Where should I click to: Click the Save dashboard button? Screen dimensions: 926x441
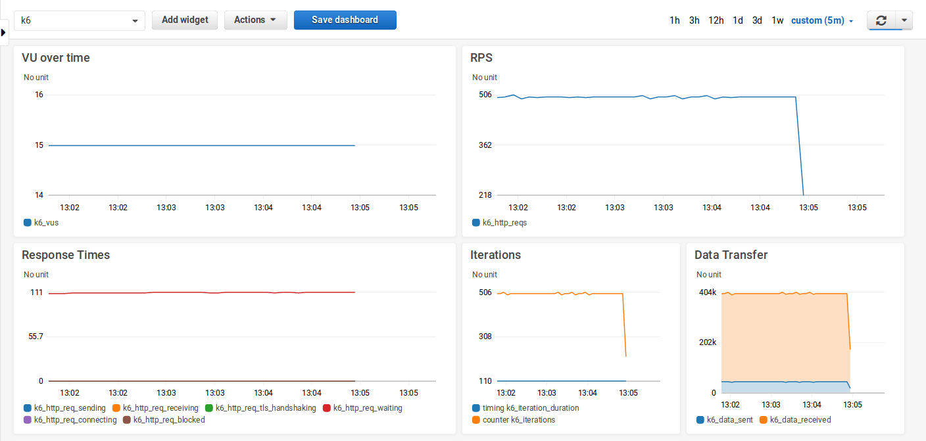(345, 20)
